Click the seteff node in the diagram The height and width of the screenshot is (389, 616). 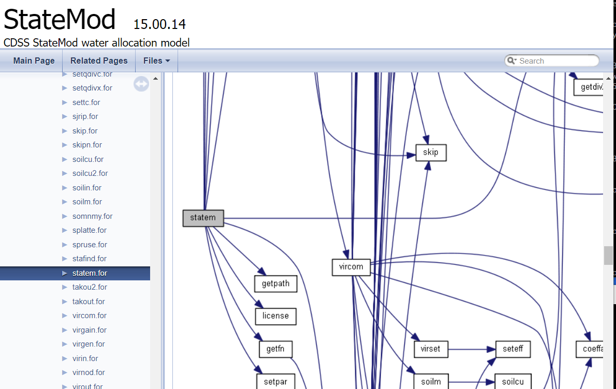512,349
